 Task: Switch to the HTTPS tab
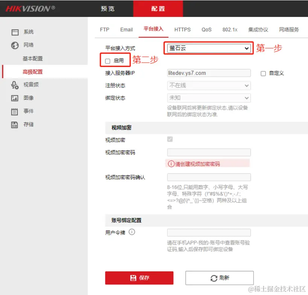182,30
